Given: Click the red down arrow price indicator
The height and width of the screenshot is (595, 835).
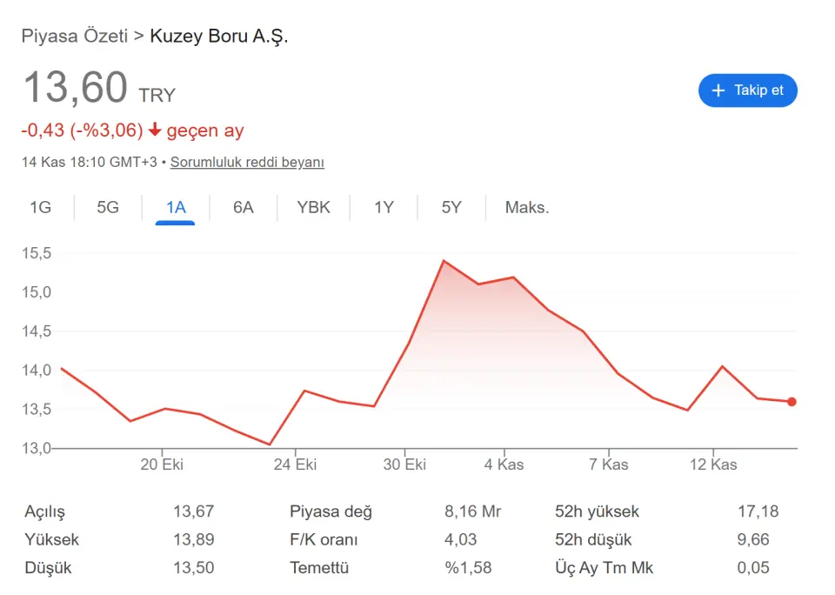Looking at the screenshot, I should [x=155, y=130].
